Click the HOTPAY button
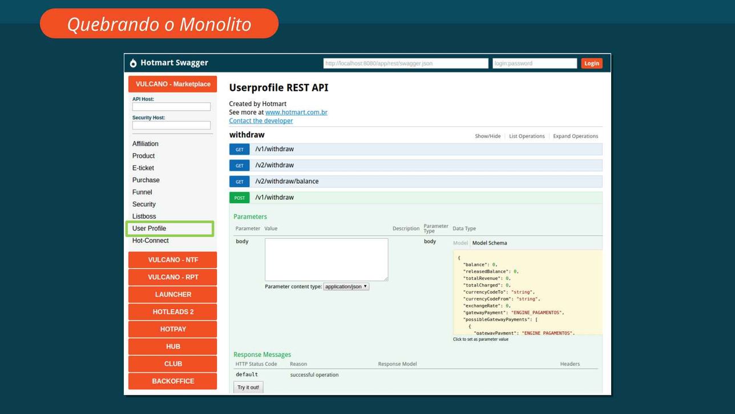The image size is (735, 414). point(173,329)
